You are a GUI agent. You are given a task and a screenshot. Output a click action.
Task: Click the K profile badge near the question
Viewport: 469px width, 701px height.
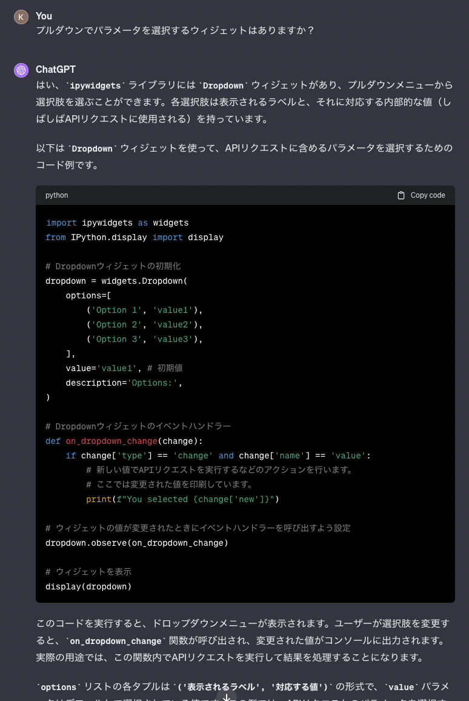point(21,16)
